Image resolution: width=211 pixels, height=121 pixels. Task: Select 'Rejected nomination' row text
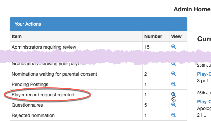point(33,115)
